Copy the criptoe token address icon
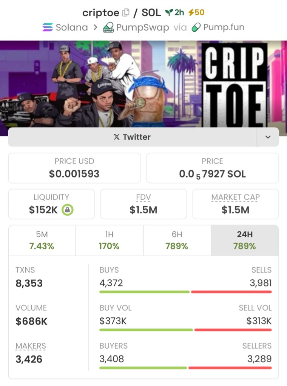The height and width of the screenshot is (386, 287). (126, 12)
